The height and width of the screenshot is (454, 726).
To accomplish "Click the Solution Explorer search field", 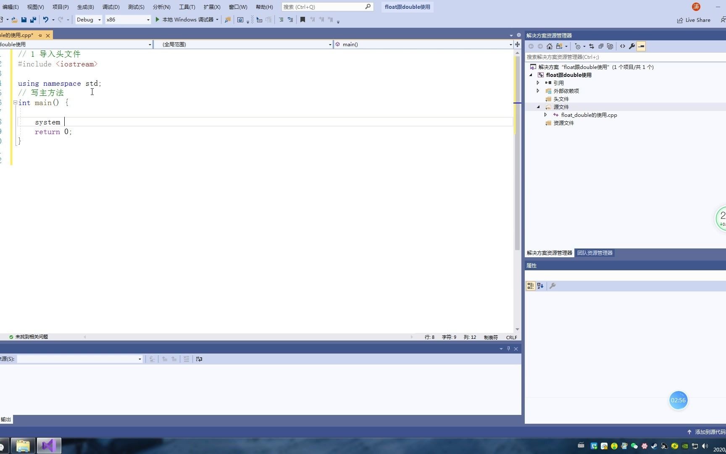I will click(x=625, y=57).
